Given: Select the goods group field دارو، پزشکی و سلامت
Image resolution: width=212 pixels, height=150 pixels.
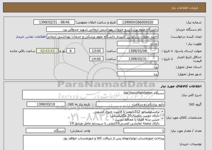Looking at the screenshot, I should (x=131, y=104).
